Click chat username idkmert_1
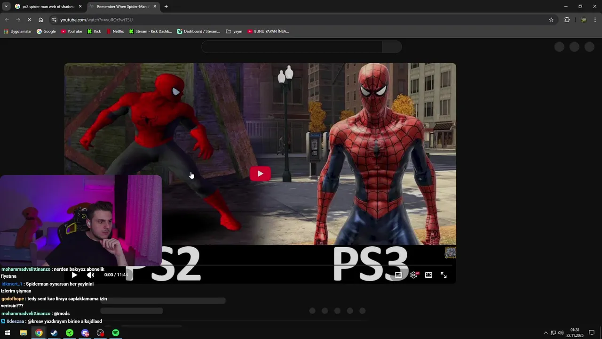 click(12, 284)
